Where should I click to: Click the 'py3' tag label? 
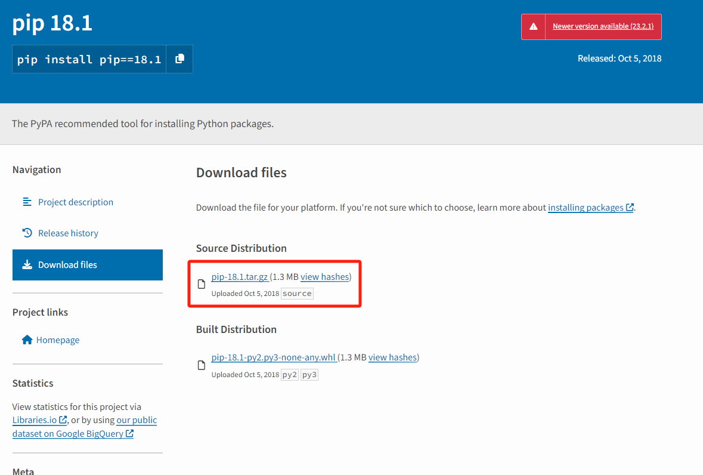point(309,375)
